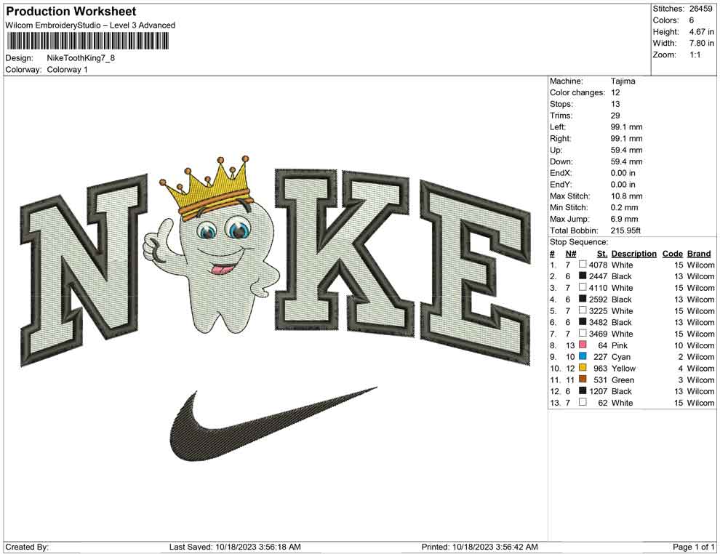Click the white swatch in stop row 1

583,265
